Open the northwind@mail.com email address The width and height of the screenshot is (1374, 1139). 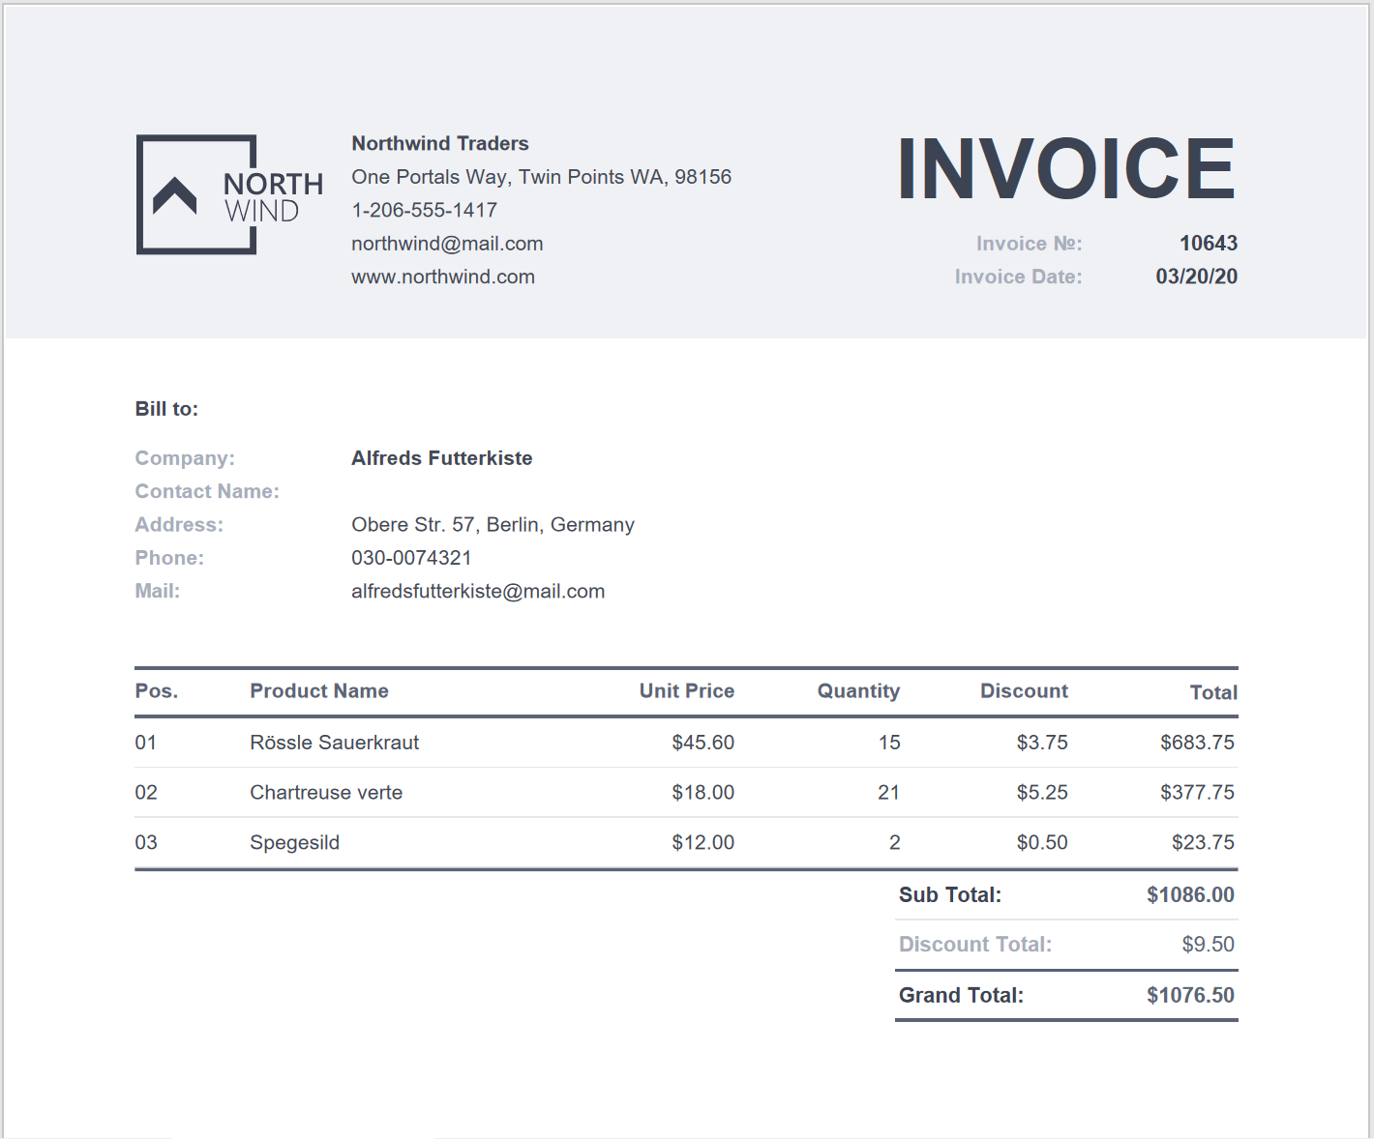click(447, 244)
